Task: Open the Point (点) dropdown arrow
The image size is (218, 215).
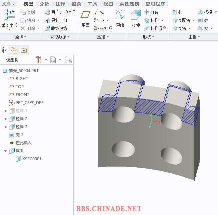Action: tap(108, 20)
